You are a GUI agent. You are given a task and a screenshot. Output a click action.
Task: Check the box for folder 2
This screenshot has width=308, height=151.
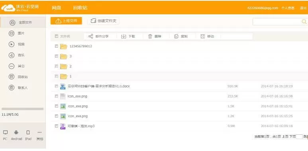tap(56, 66)
